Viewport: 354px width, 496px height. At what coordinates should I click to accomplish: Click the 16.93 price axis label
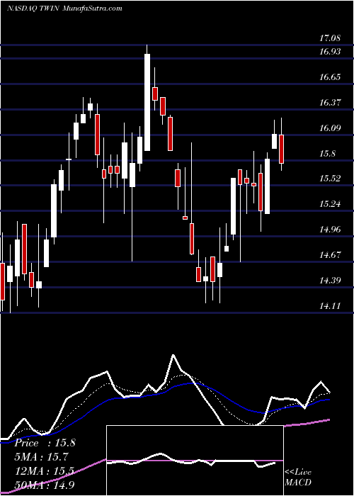(x=330, y=52)
